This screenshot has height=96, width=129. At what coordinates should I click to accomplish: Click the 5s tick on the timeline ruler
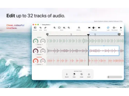pos(71,34)
